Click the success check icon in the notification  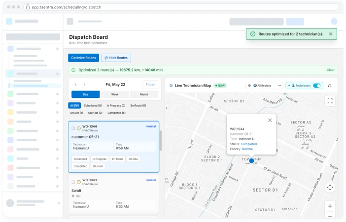click(253, 34)
